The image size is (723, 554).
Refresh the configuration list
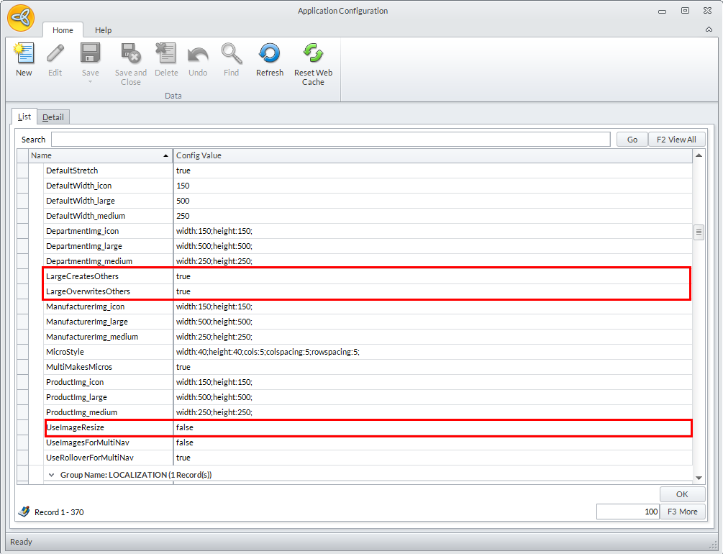[x=270, y=54]
